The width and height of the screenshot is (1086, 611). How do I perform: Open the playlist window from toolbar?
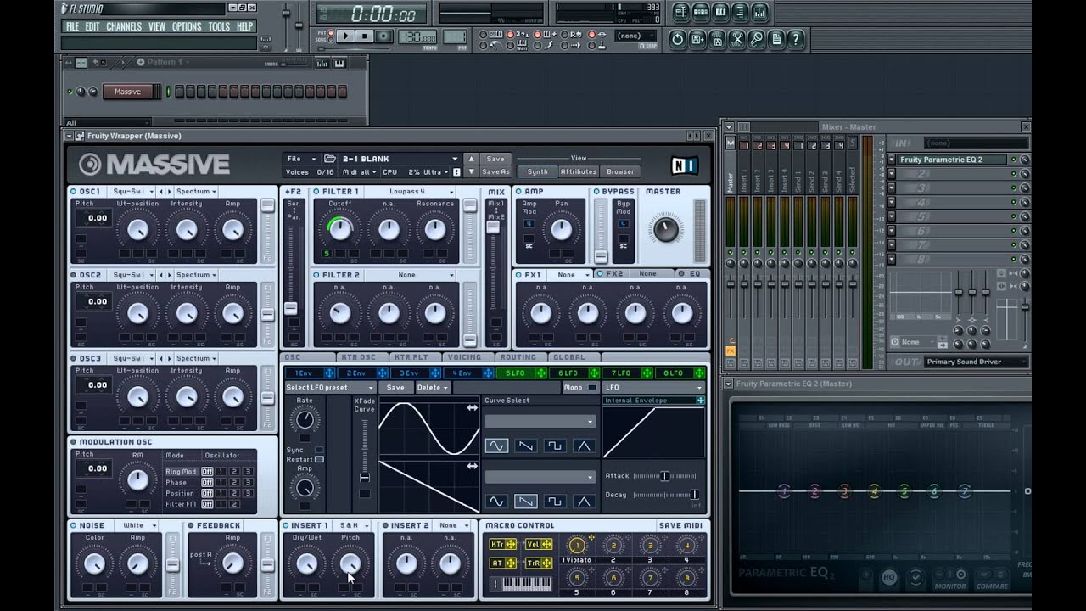pos(681,12)
